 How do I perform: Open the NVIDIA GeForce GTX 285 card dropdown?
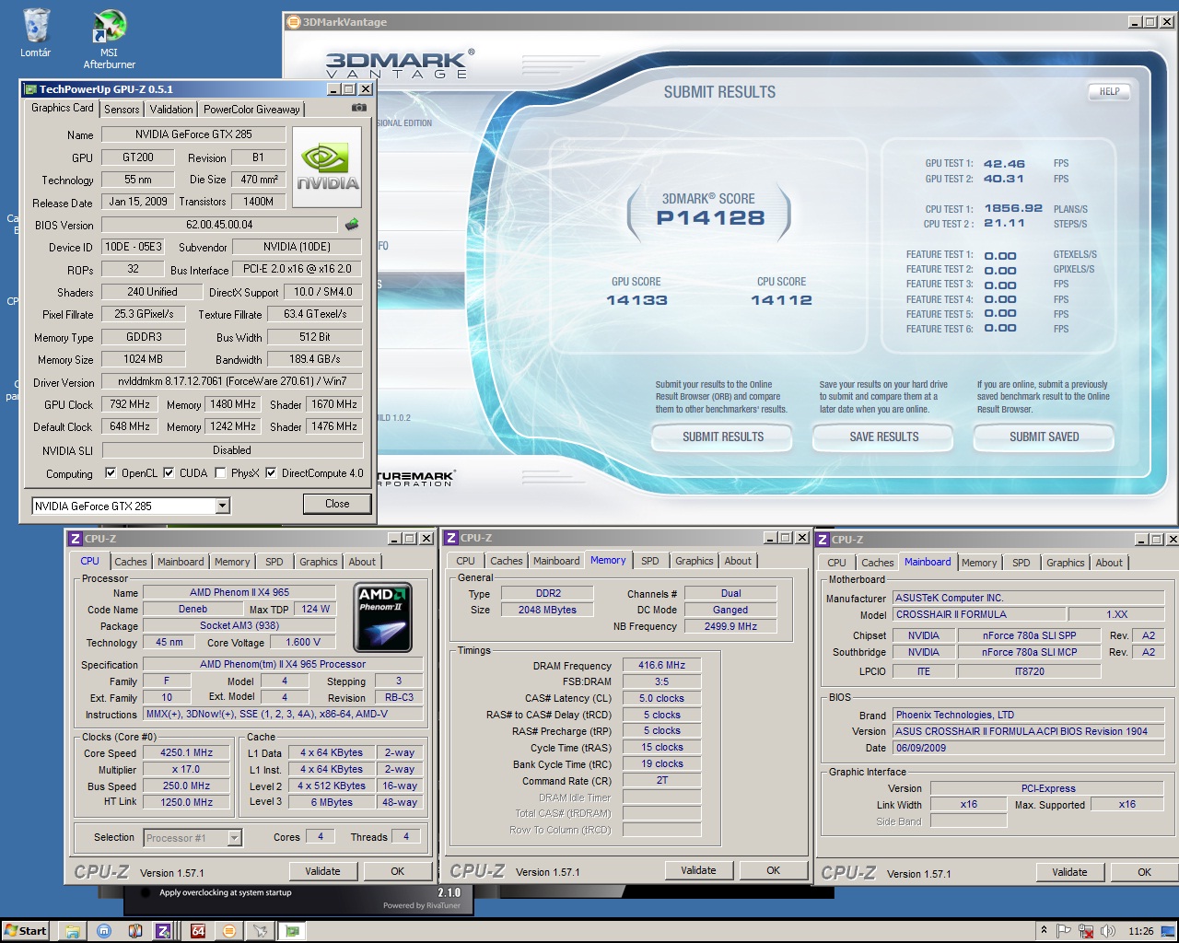222,506
